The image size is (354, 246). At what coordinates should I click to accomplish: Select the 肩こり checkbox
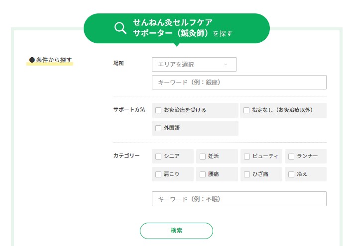tap(158, 174)
